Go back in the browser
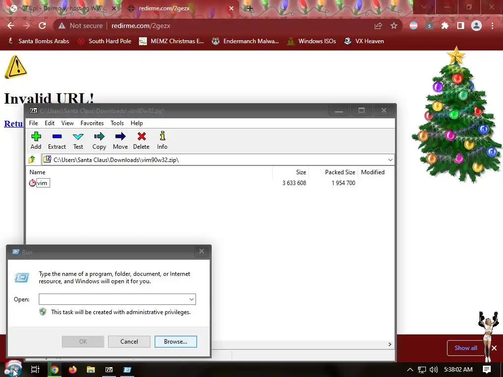This screenshot has width=503, height=377. coord(11,26)
